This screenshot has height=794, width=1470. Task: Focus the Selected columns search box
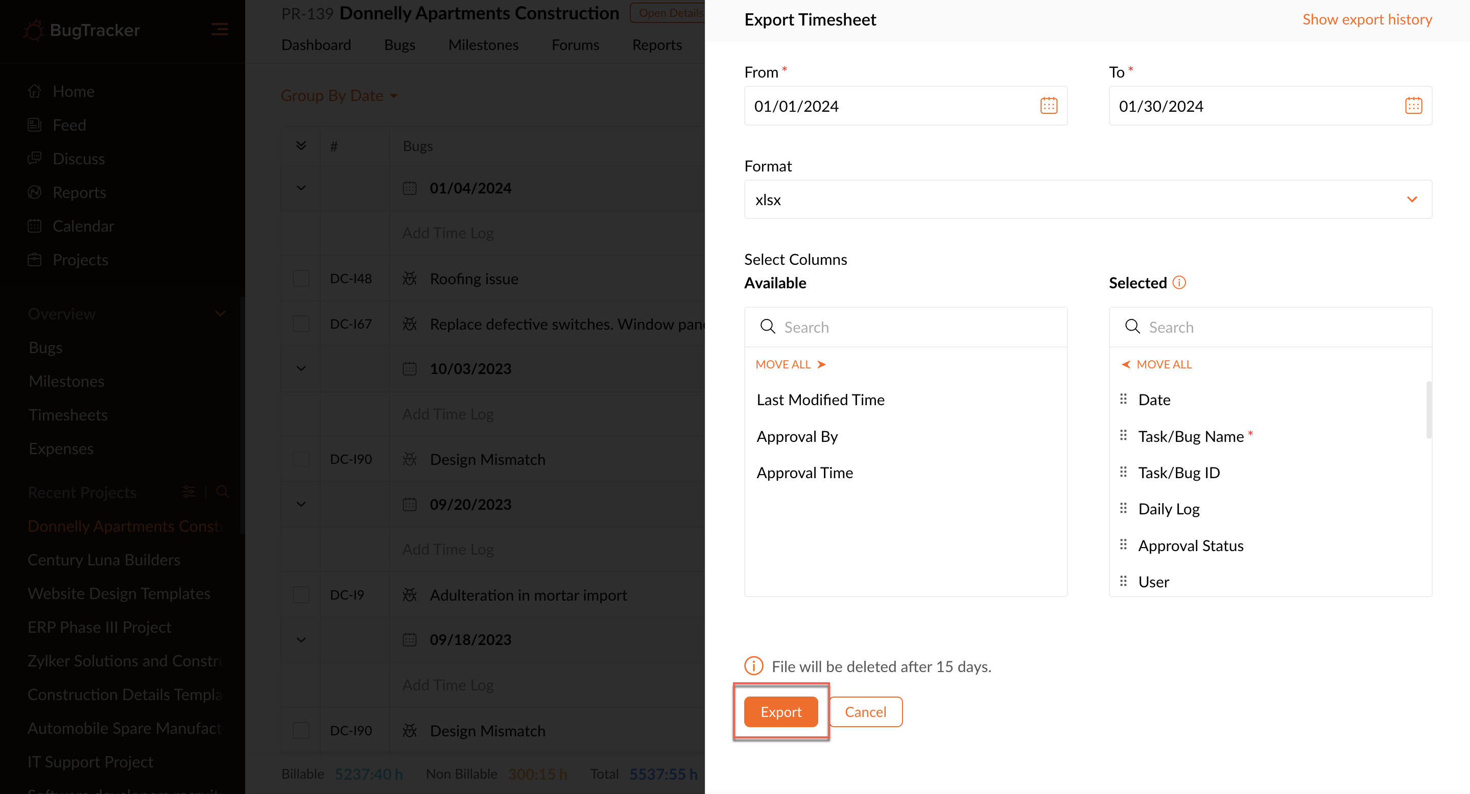click(1270, 327)
